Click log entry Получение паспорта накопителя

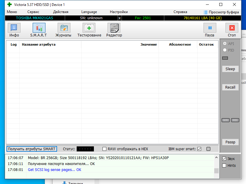tap(61, 164)
